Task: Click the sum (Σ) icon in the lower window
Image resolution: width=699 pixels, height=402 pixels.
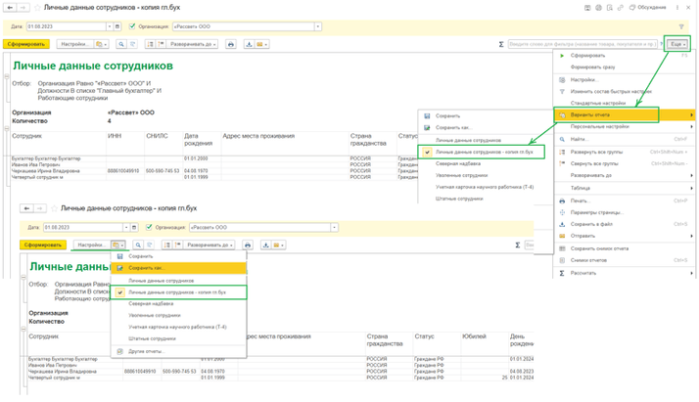Action: tap(518, 246)
